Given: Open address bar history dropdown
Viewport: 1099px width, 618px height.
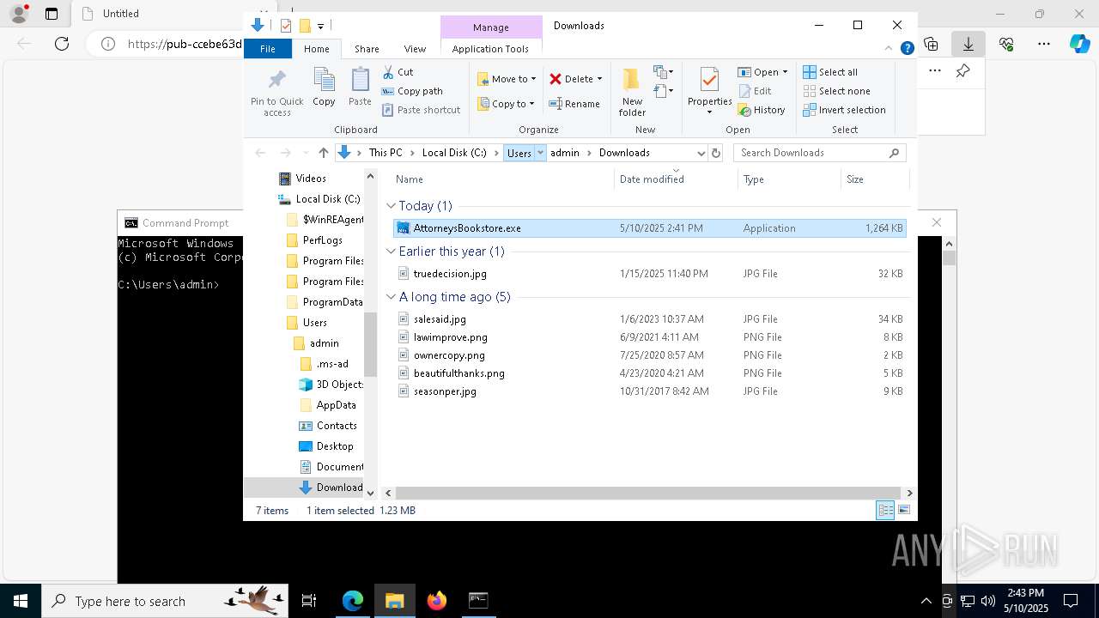Looking at the screenshot, I should pos(701,153).
